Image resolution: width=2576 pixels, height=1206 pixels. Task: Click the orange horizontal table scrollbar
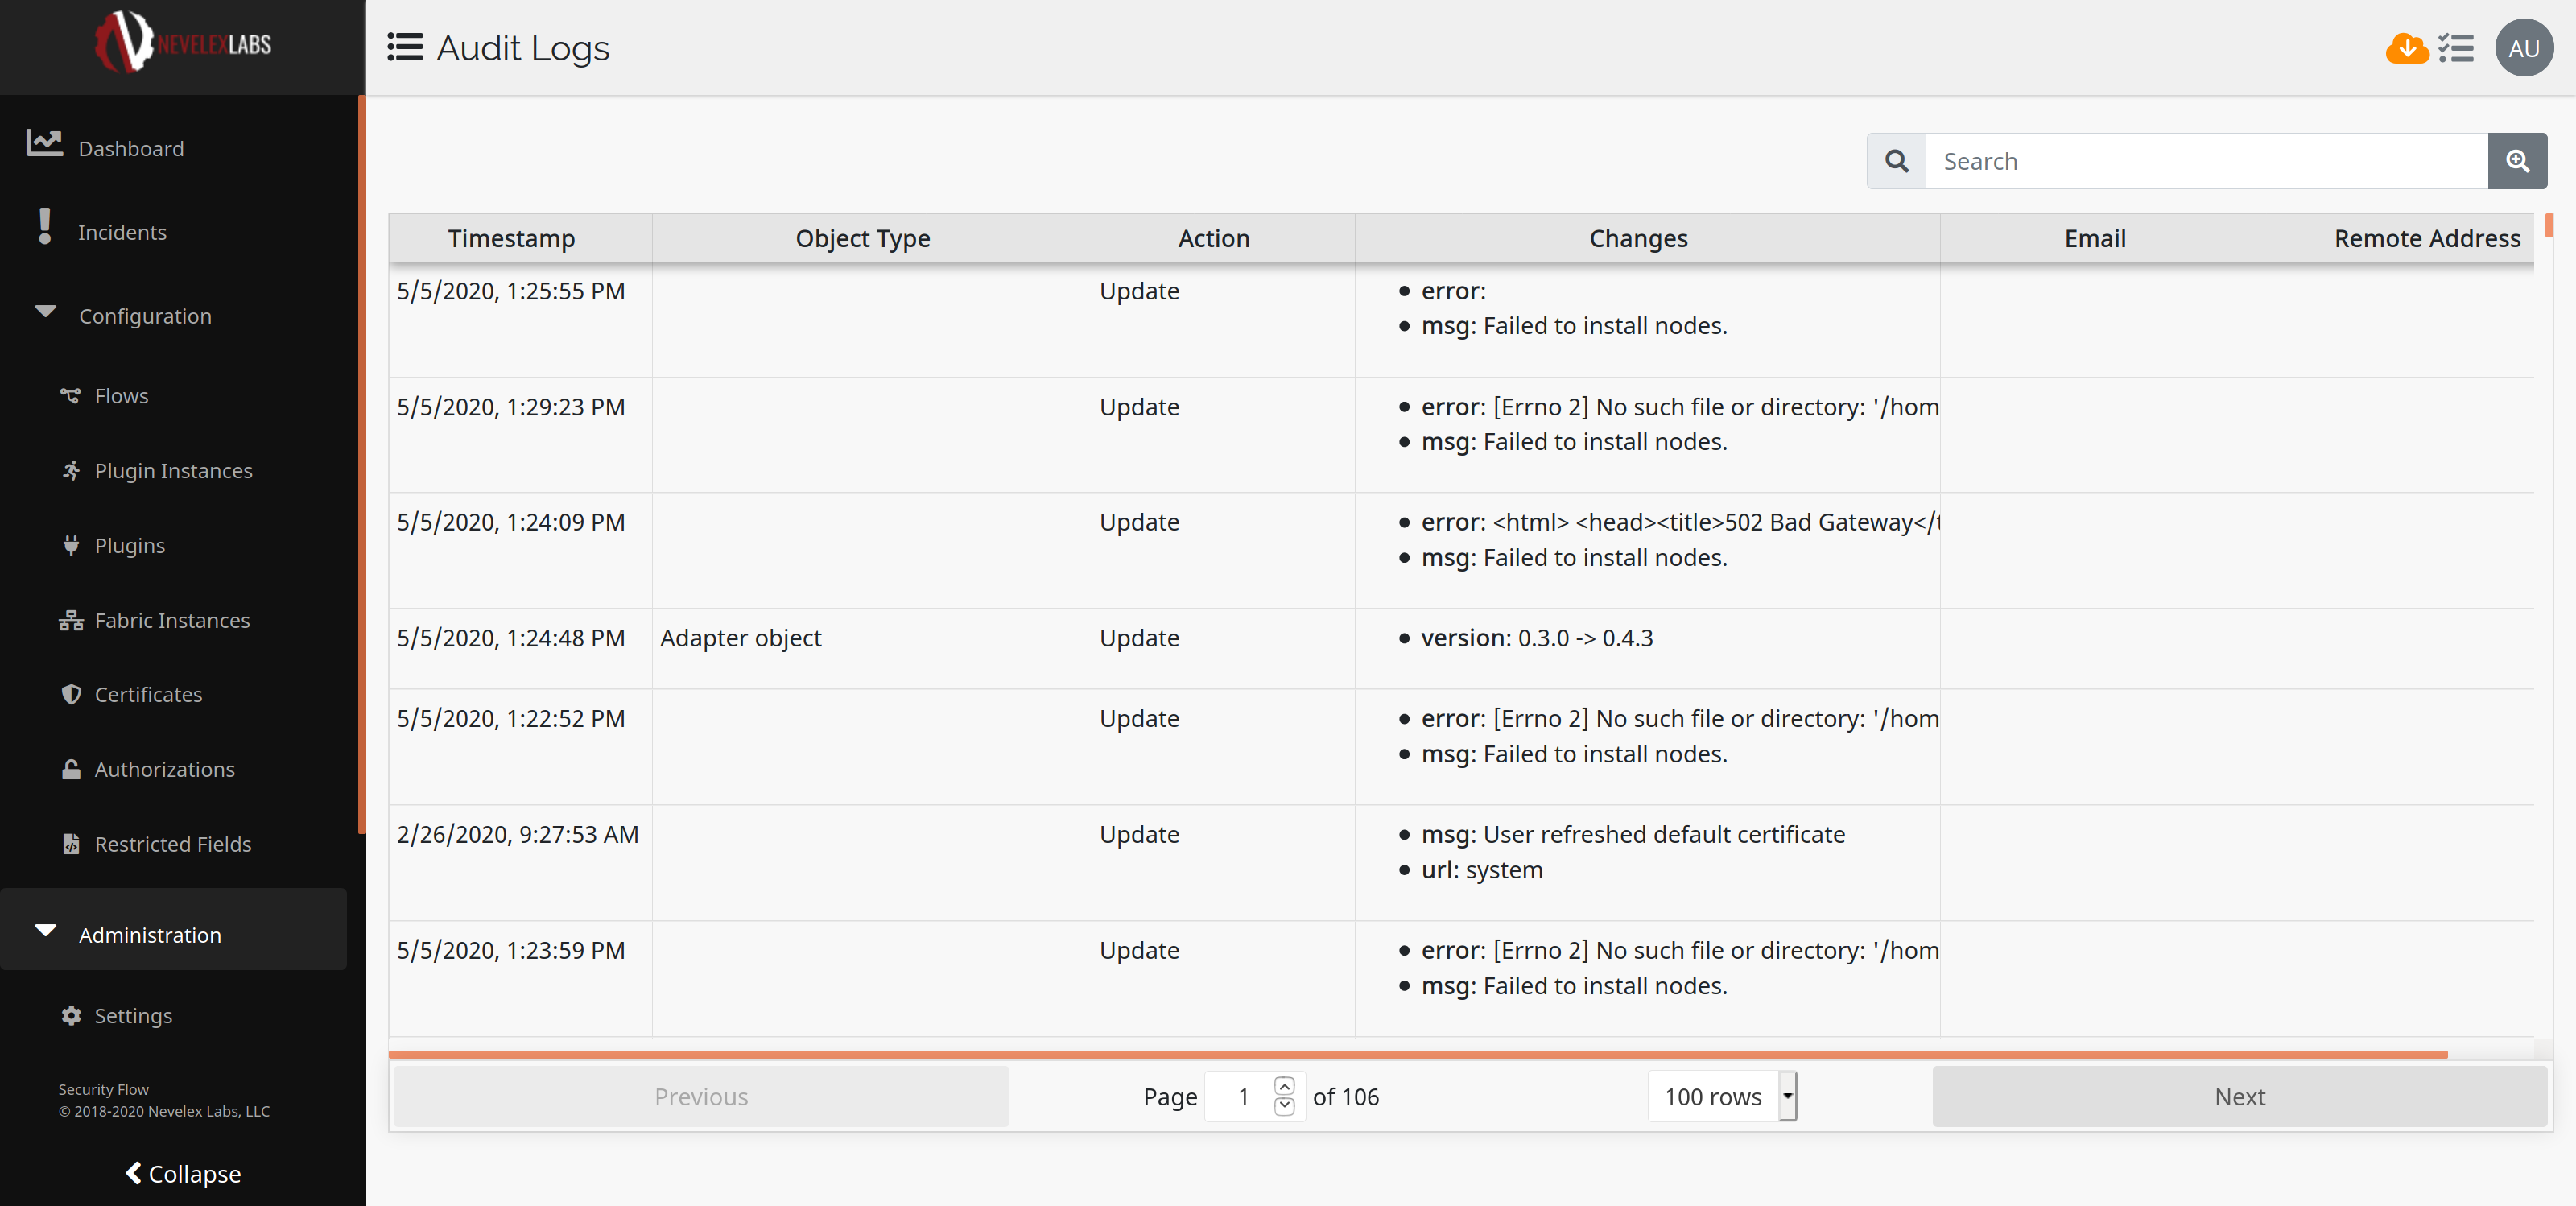pyautogui.click(x=1417, y=1054)
